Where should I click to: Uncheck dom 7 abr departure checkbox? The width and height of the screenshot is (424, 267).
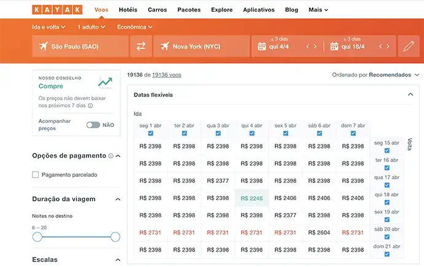click(353, 133)
